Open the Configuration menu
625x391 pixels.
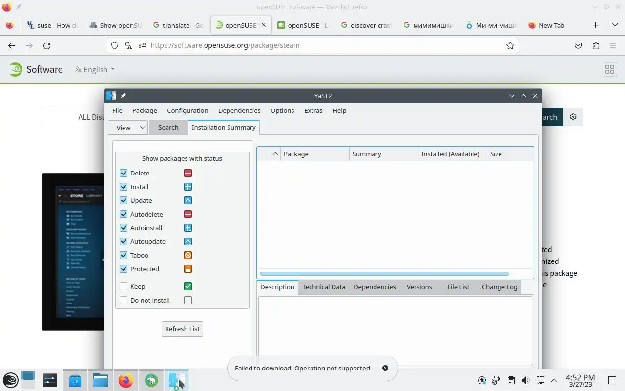187,110
